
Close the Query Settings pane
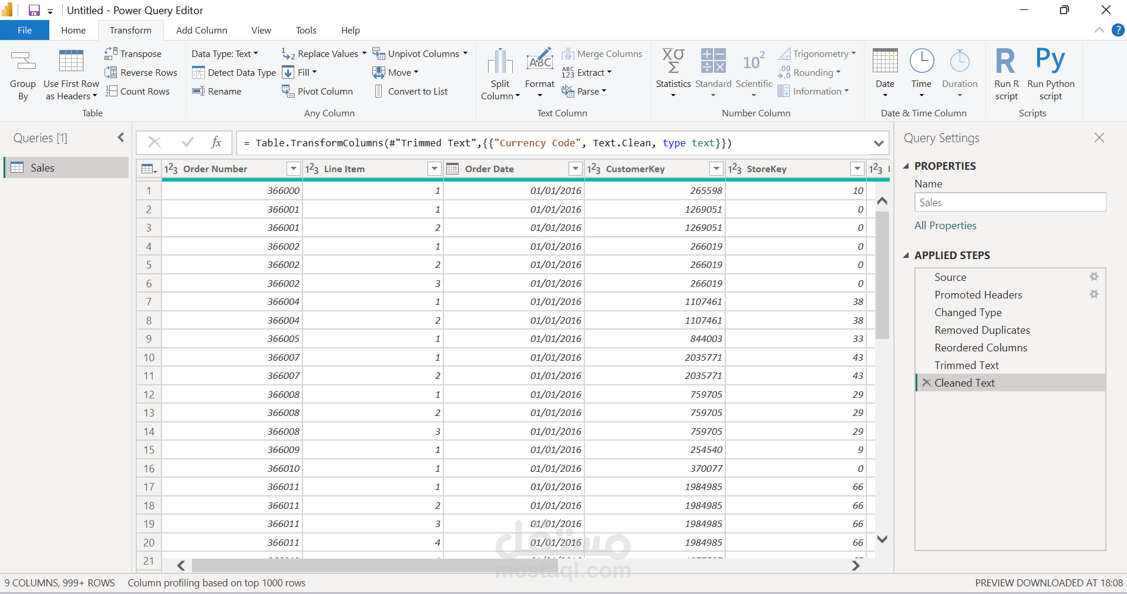tap(1099, 137)
